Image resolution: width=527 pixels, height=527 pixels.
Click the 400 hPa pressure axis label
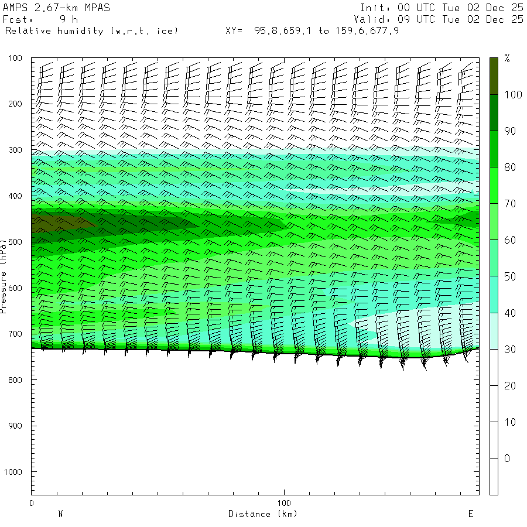(15, 196)
